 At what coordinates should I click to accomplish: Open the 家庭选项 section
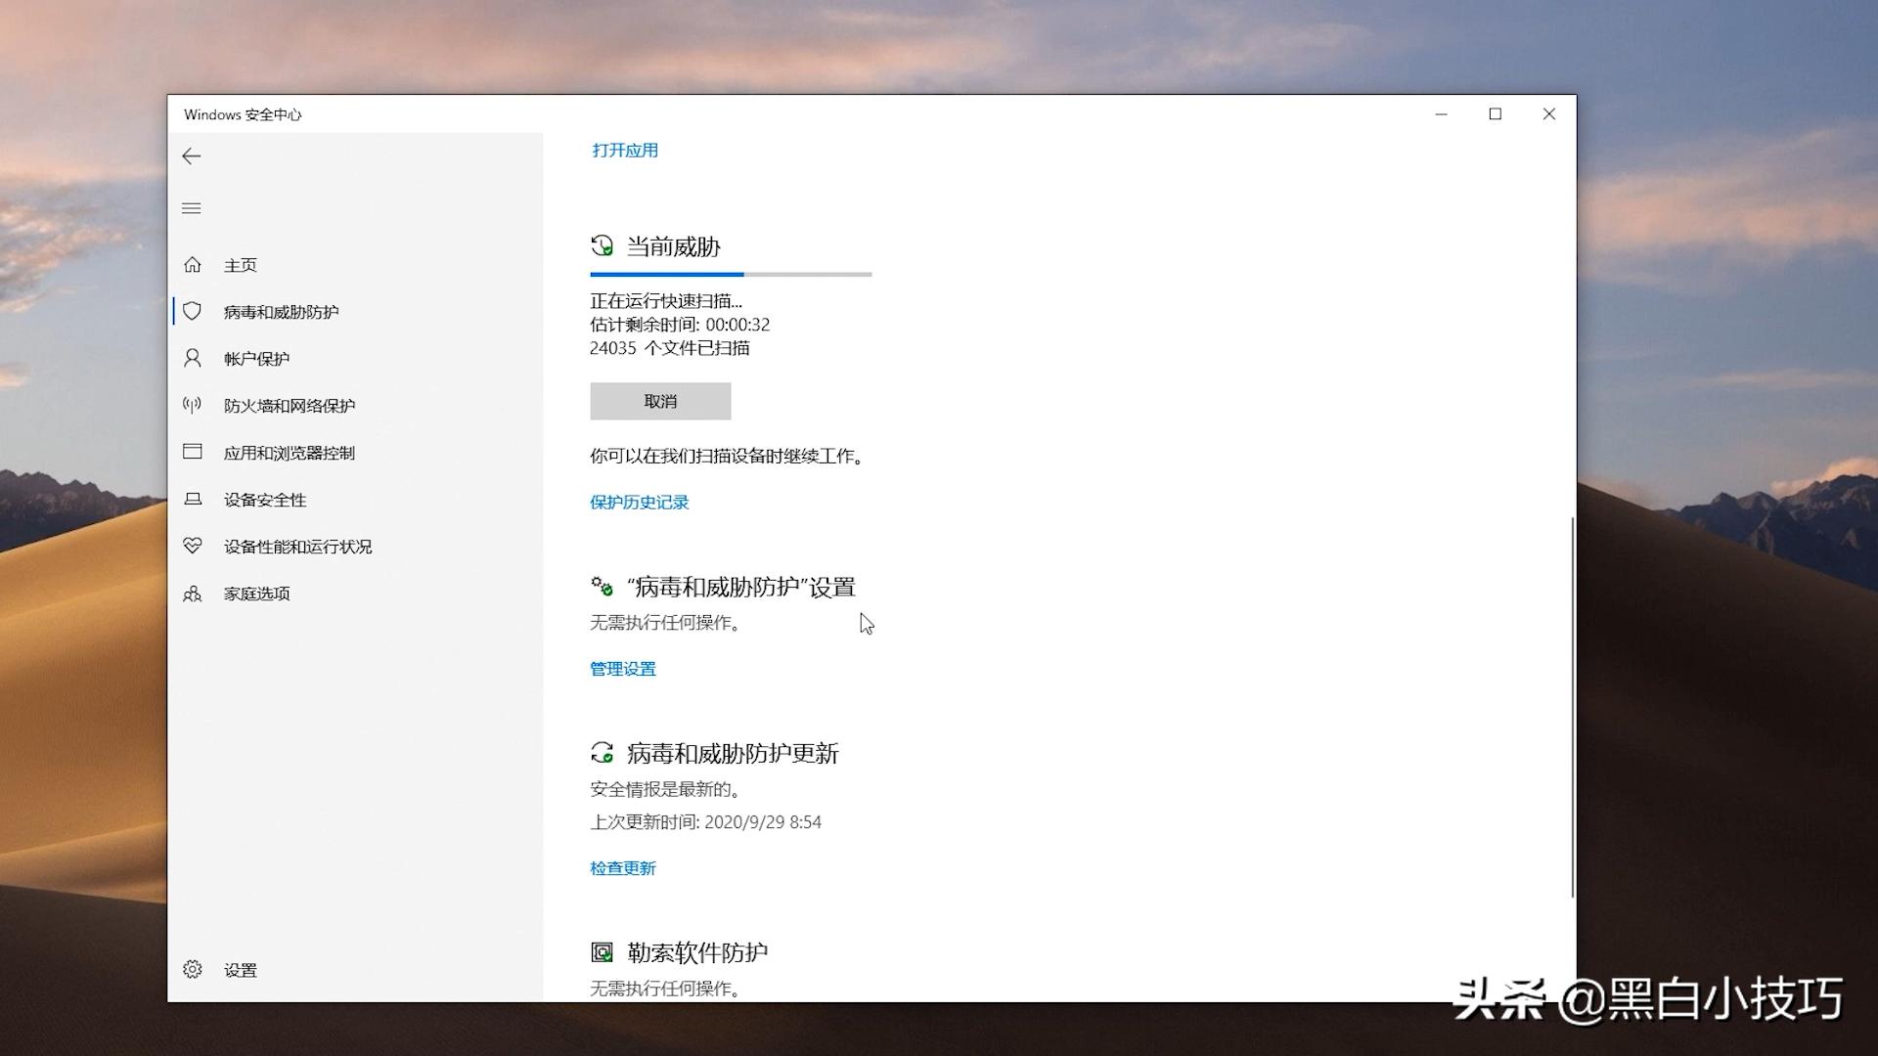pyautogui.click(x=192, y=594)
